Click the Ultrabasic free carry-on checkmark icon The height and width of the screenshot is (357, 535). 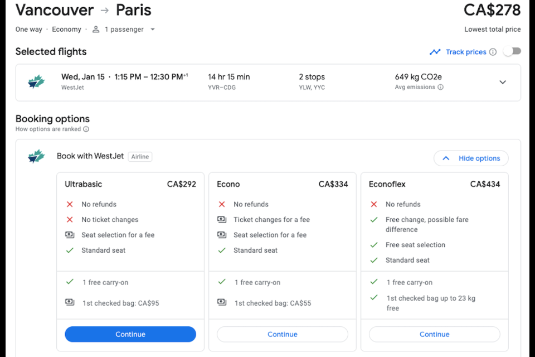point(70,282)
